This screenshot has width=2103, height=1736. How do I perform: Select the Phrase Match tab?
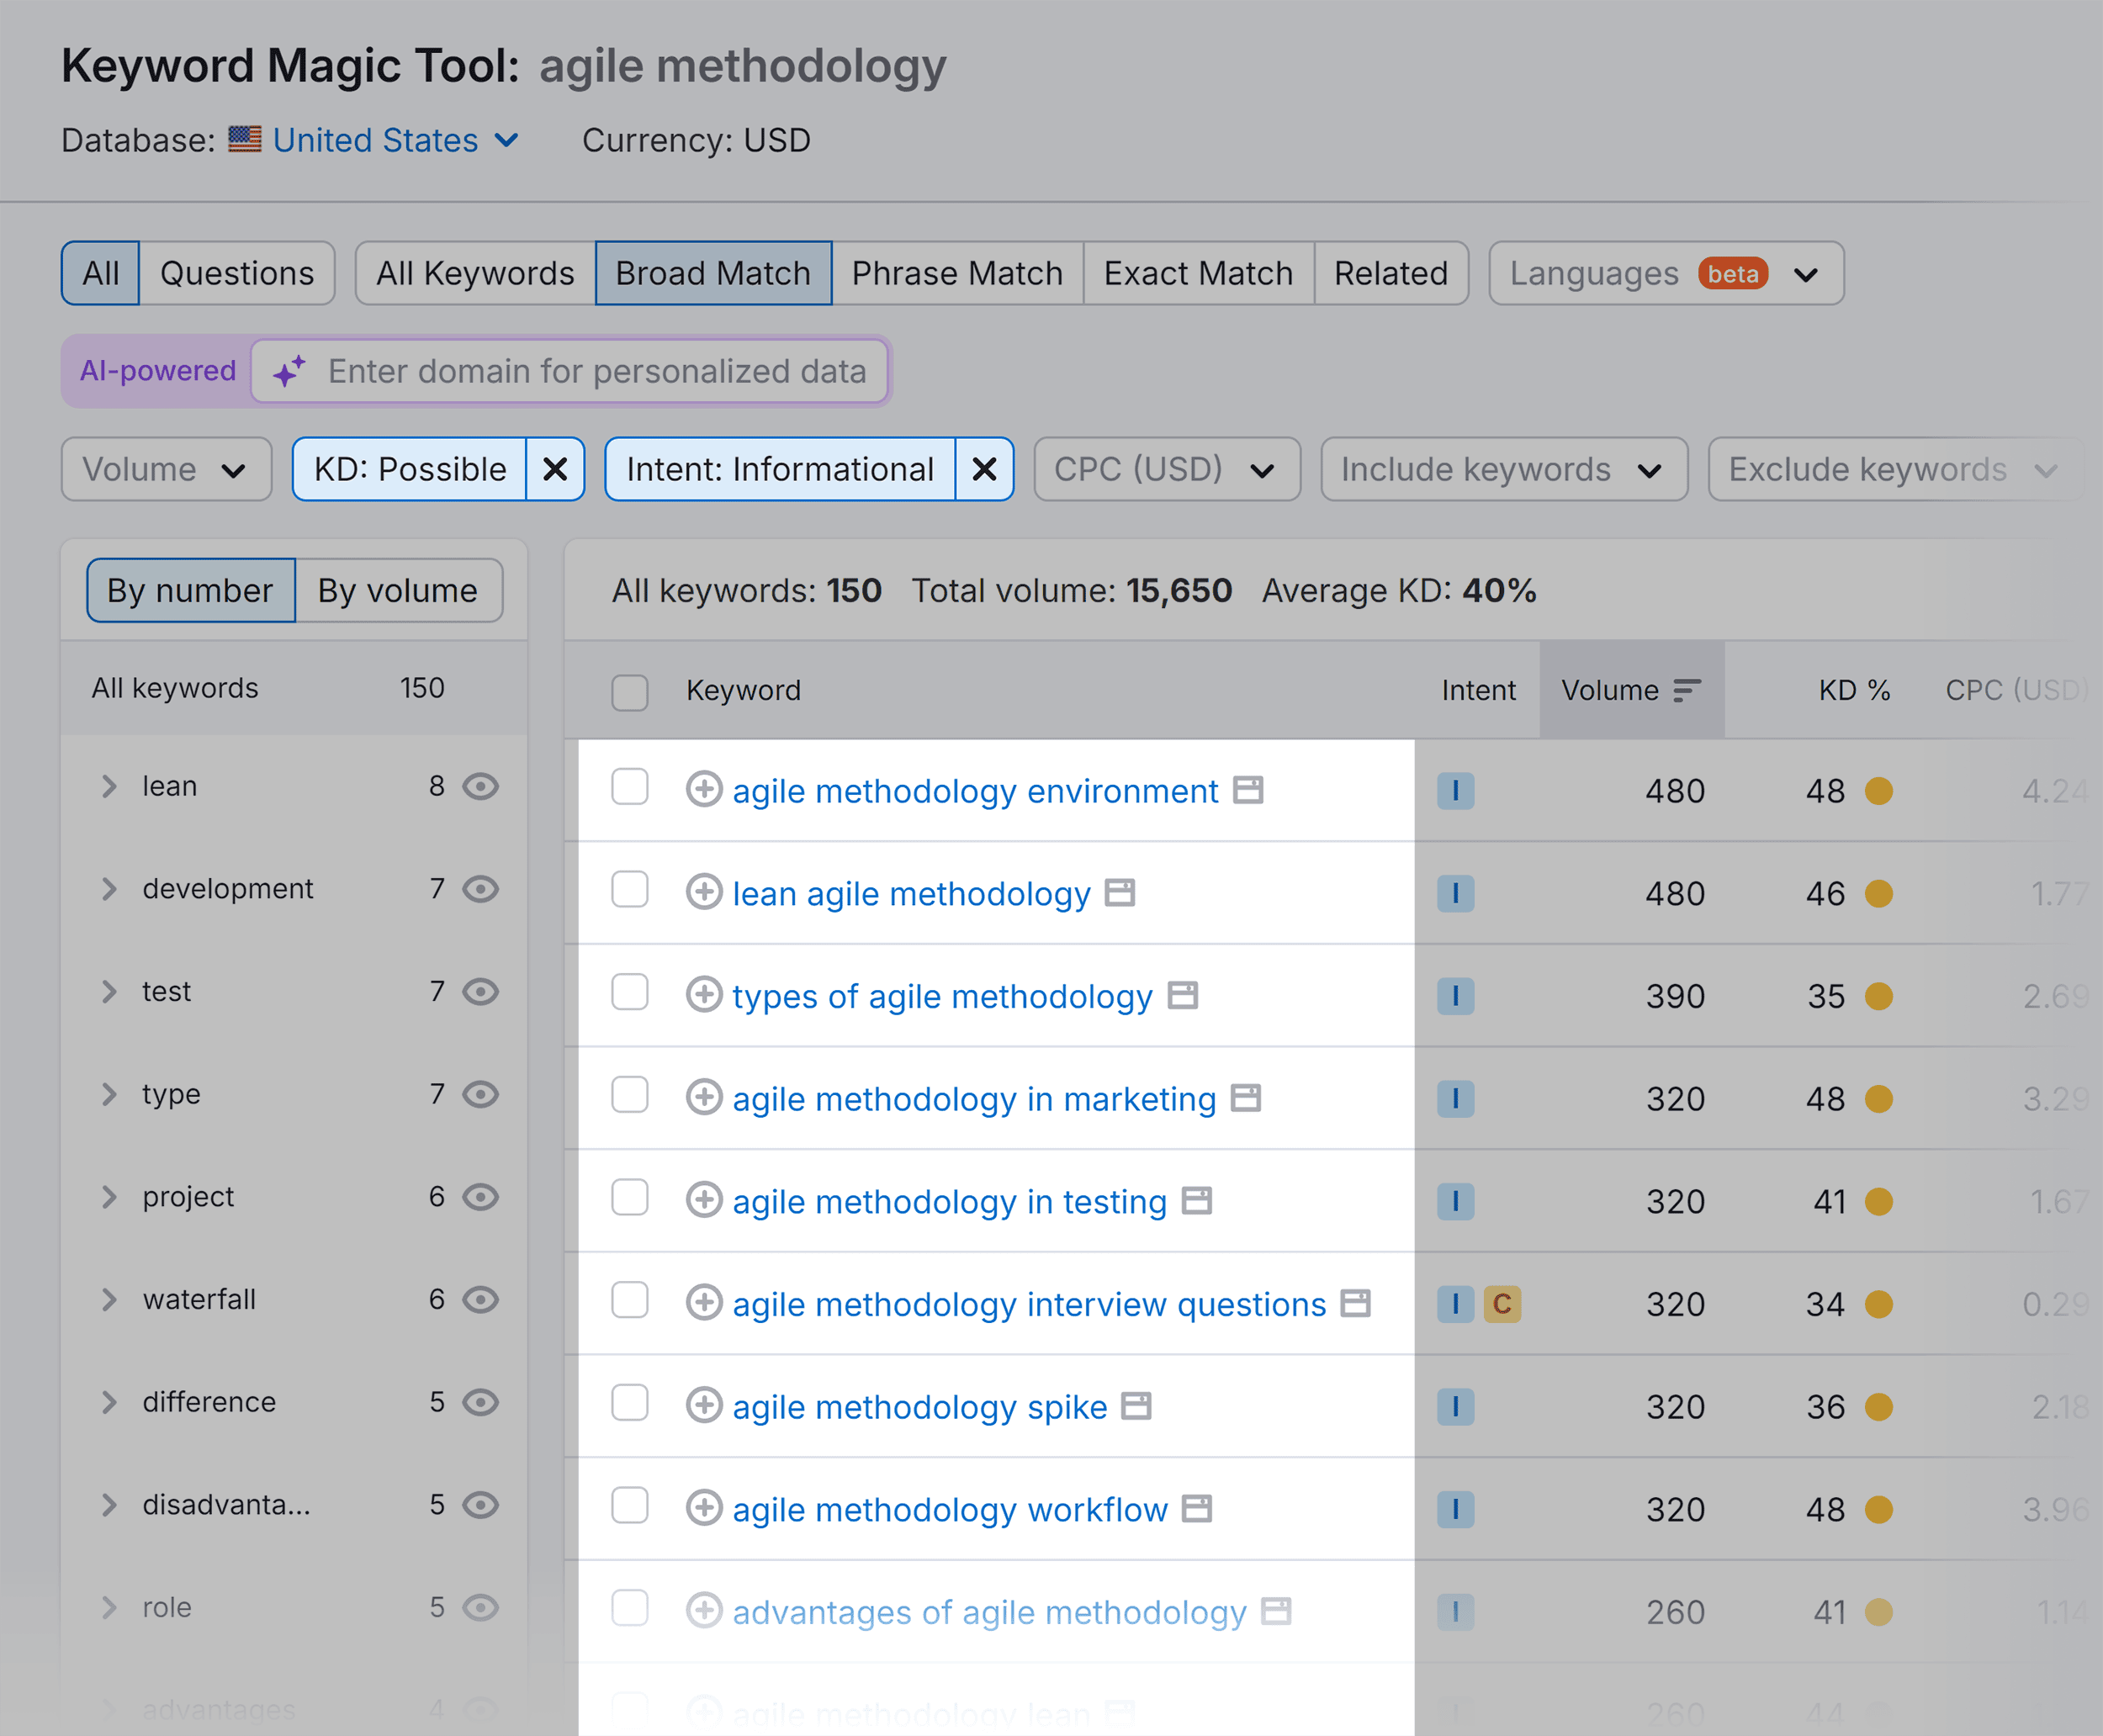pyautogui.click(x=957, y=273)
